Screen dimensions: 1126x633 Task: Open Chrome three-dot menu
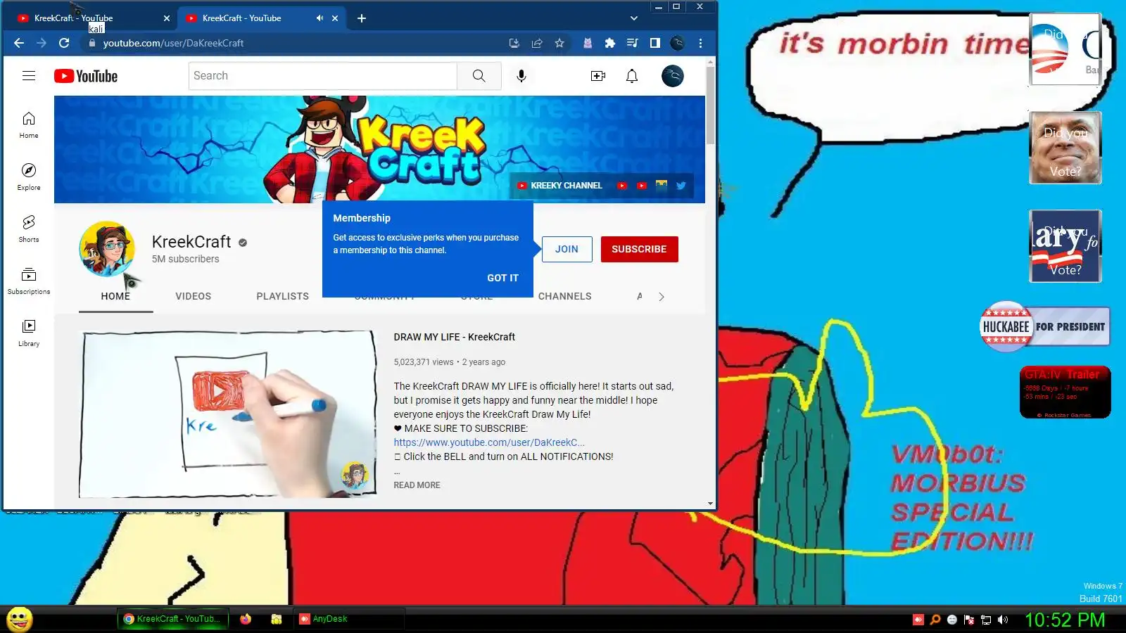pos(700,43)
